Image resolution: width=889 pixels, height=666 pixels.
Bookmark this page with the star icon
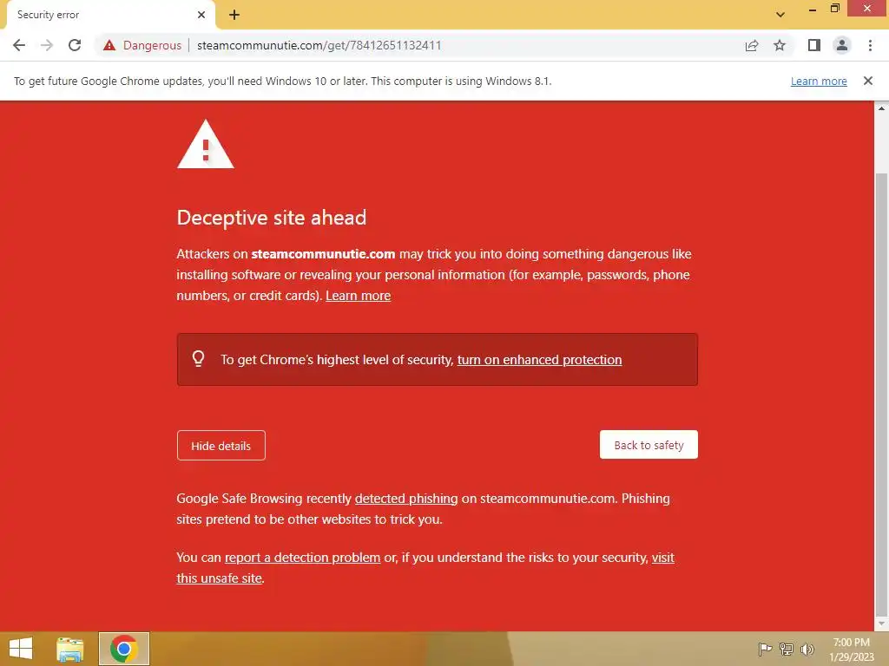point(780,45)
